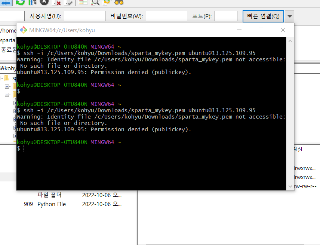Toggle synchronized browsing icon

coord(107,3)
